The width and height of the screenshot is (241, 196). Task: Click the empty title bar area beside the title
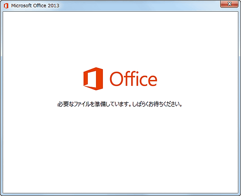coord(138,6)
